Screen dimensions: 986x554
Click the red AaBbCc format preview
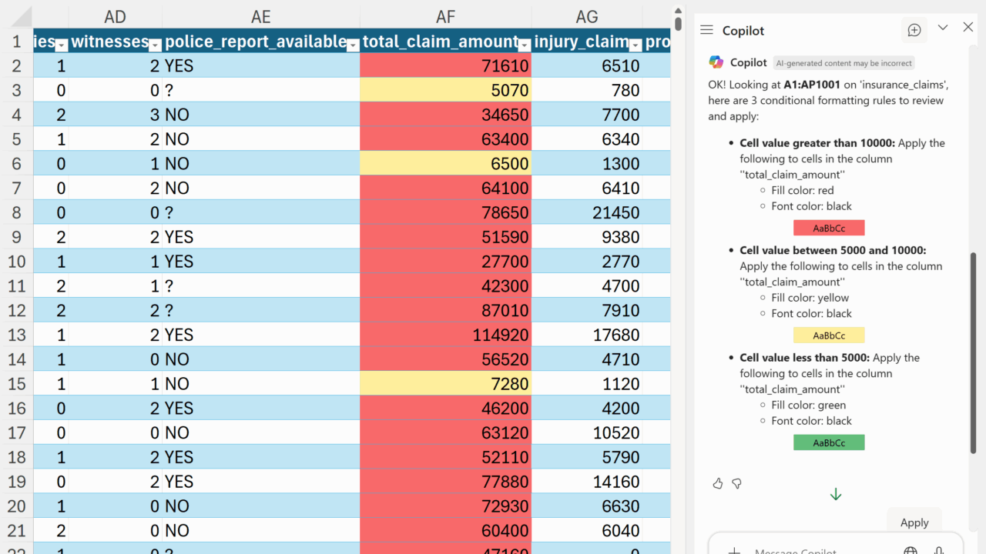pyautogui.click(x=829, y=228)
